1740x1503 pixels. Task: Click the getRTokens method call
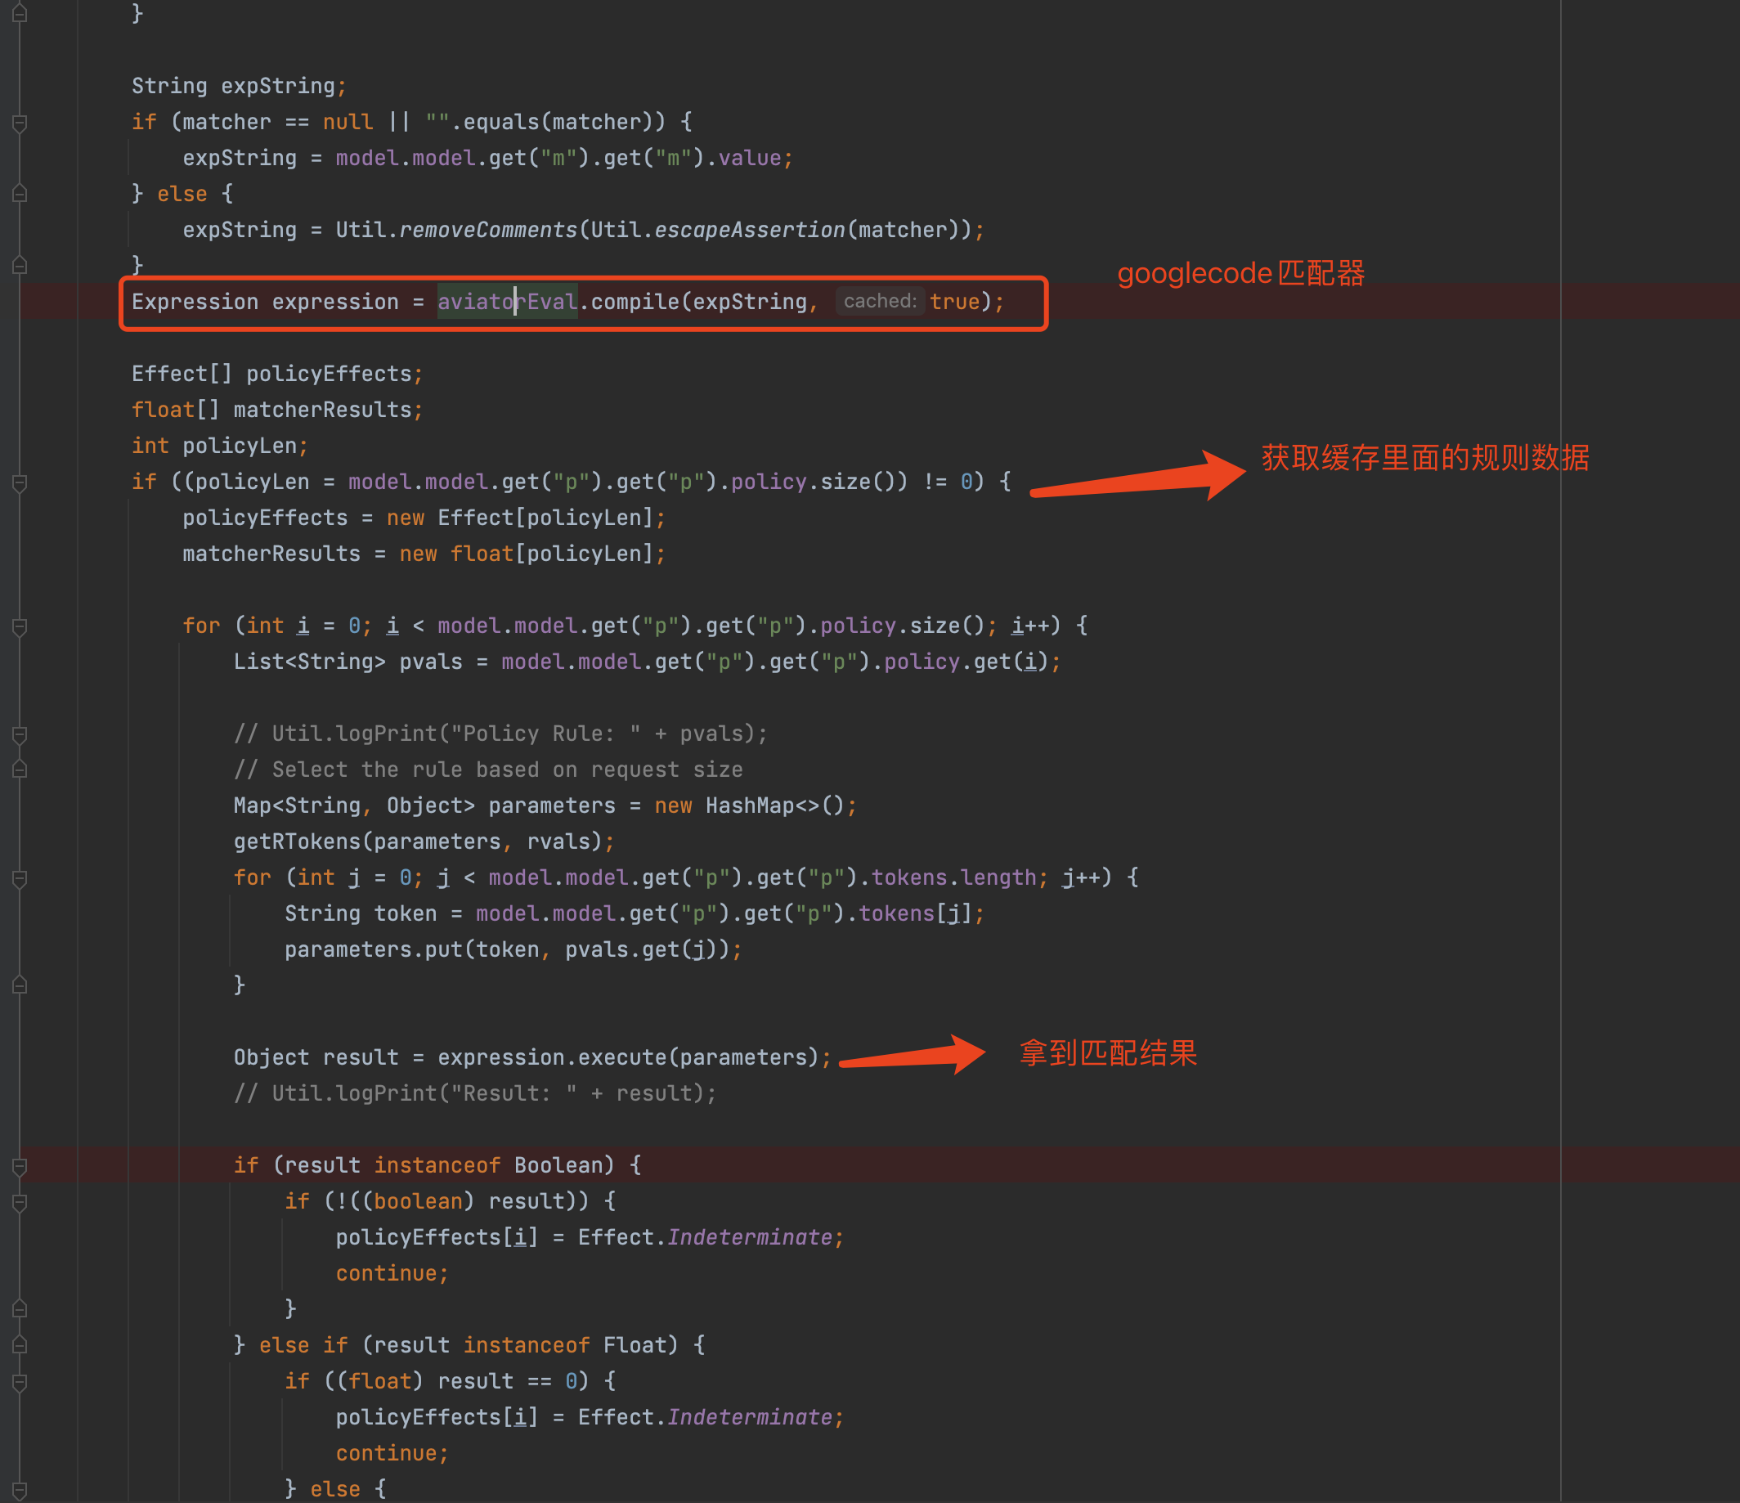297,841
